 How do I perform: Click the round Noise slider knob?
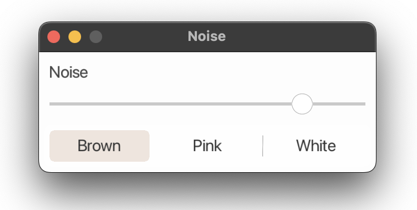pyautogui.click(x=302, y=104)
